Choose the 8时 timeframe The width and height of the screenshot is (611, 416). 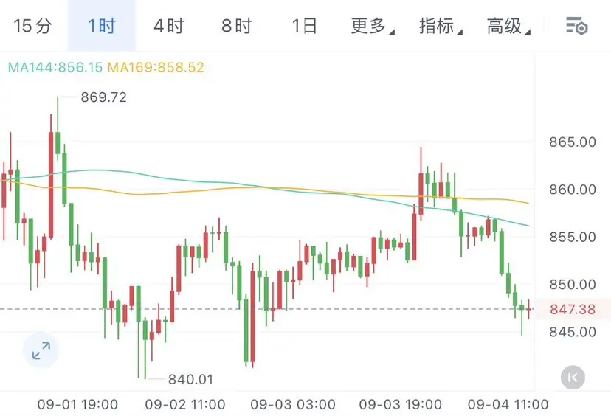237,26
